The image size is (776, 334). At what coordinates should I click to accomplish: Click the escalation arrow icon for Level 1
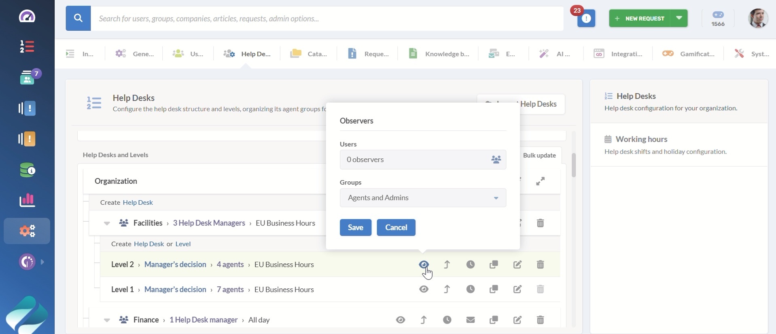[x=447, y=289]
